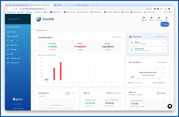Screen dimensions: 179x117
Task: Click the dinero logo in sidebar
Action: pyautogui.click(x=18, y=99)
